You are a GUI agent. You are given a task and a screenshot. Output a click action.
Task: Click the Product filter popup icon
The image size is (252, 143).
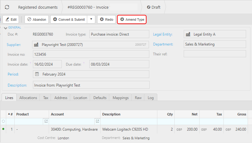(46, 121)
